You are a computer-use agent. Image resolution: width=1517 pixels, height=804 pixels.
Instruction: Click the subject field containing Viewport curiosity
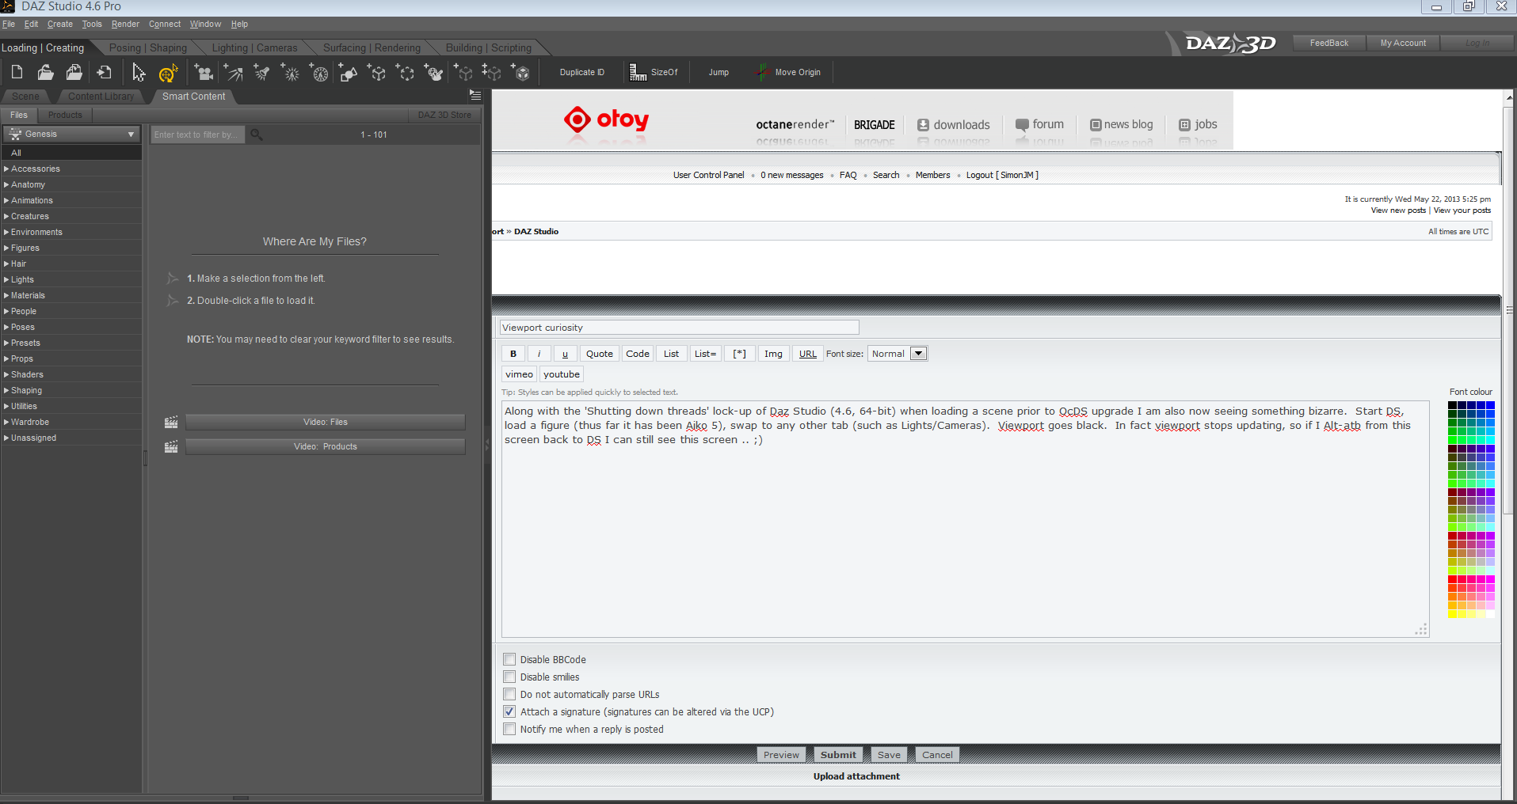[679, 328]
